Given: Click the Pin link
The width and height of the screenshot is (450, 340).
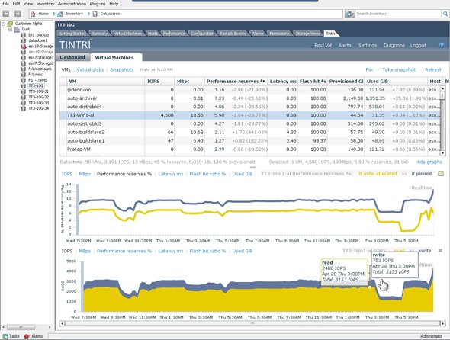Looking at the screenshot, I should [369, 69].
